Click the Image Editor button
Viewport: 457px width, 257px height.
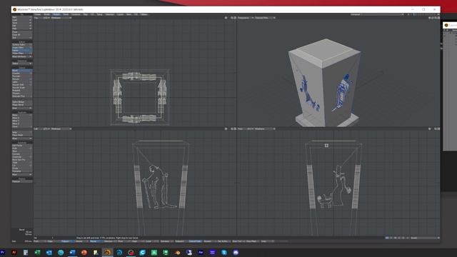pos(22,48)
